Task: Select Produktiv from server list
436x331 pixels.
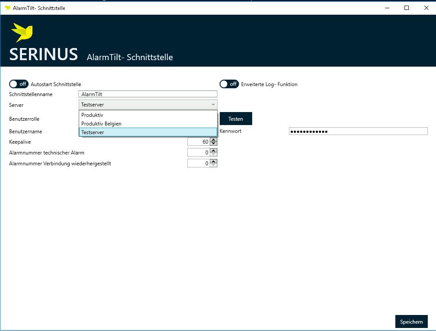Action: click(148, 115)
